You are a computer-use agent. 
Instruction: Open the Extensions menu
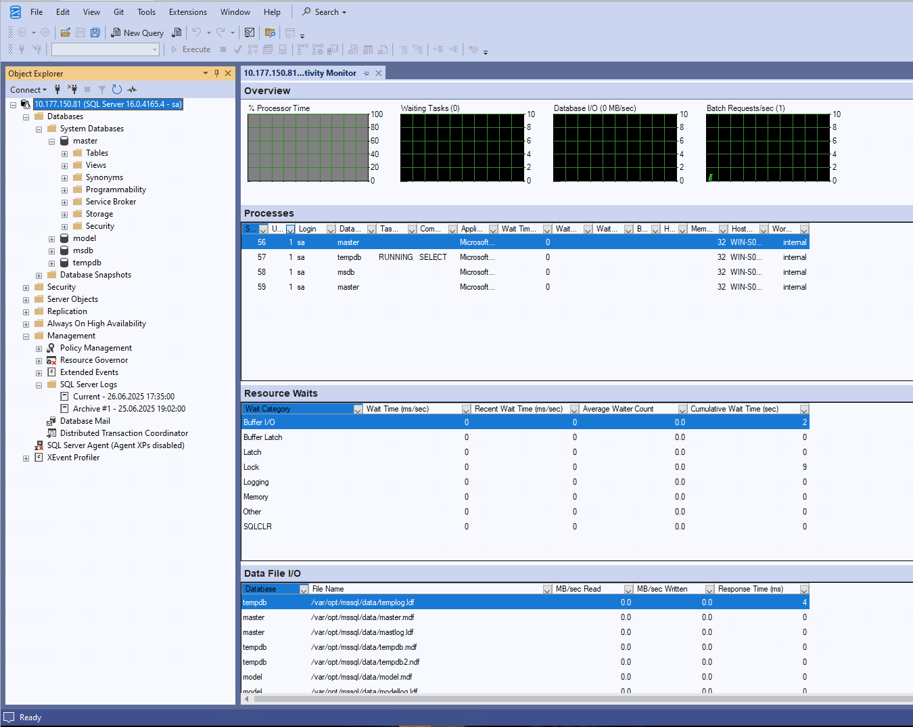click(x=188, y=12)
